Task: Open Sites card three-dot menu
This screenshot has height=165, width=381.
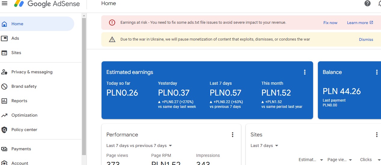Action: pyautogui.click(x=377, y=135)
